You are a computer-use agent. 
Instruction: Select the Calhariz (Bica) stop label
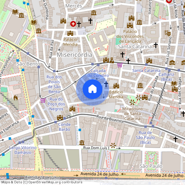click(x=166, y=77)
